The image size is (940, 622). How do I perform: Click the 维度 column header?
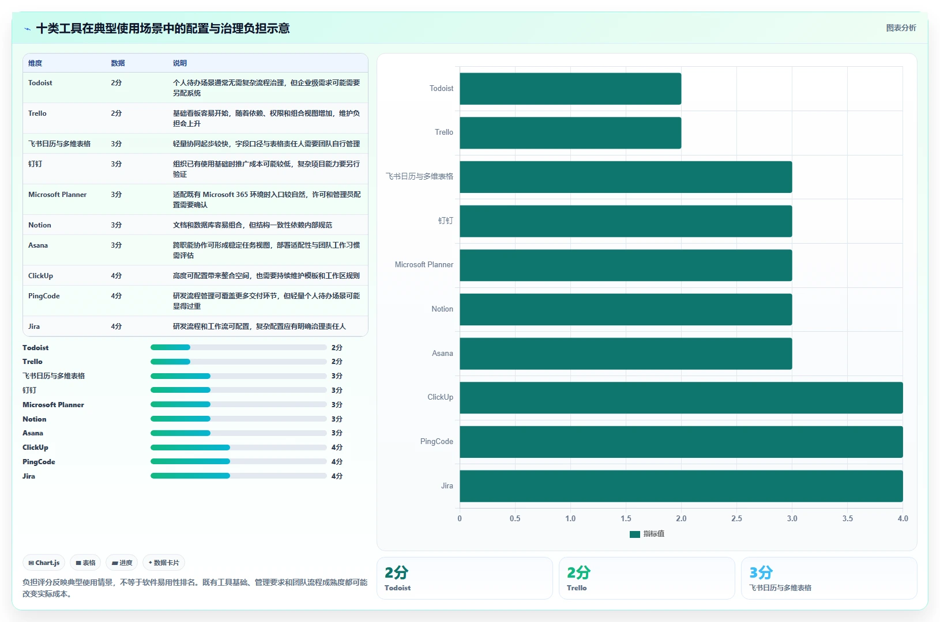pyautogui.click(x=35, y=63)
